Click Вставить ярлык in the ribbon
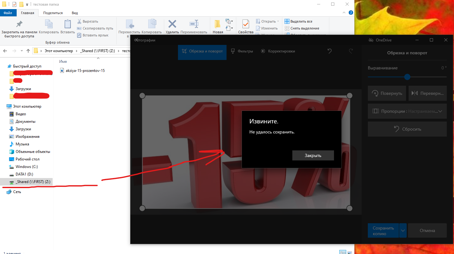The height and width of the screenshot is (254, 454). tap(93, 35)
